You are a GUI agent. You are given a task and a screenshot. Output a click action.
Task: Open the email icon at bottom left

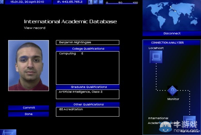click(x=8, y=132)
